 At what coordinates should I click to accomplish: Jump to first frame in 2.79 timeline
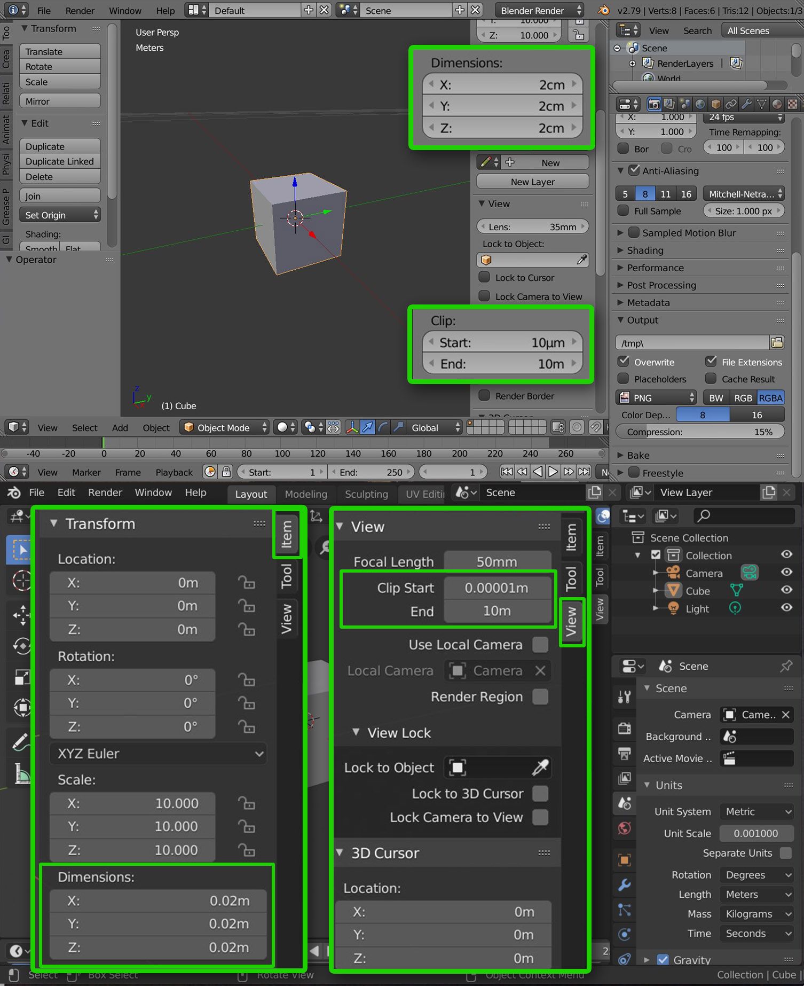506,472
